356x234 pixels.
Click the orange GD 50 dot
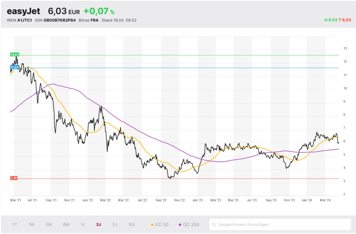coord(152,225)
